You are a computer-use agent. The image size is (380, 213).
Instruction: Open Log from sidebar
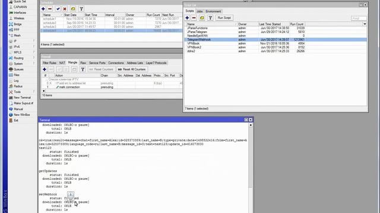coord(16,80)
